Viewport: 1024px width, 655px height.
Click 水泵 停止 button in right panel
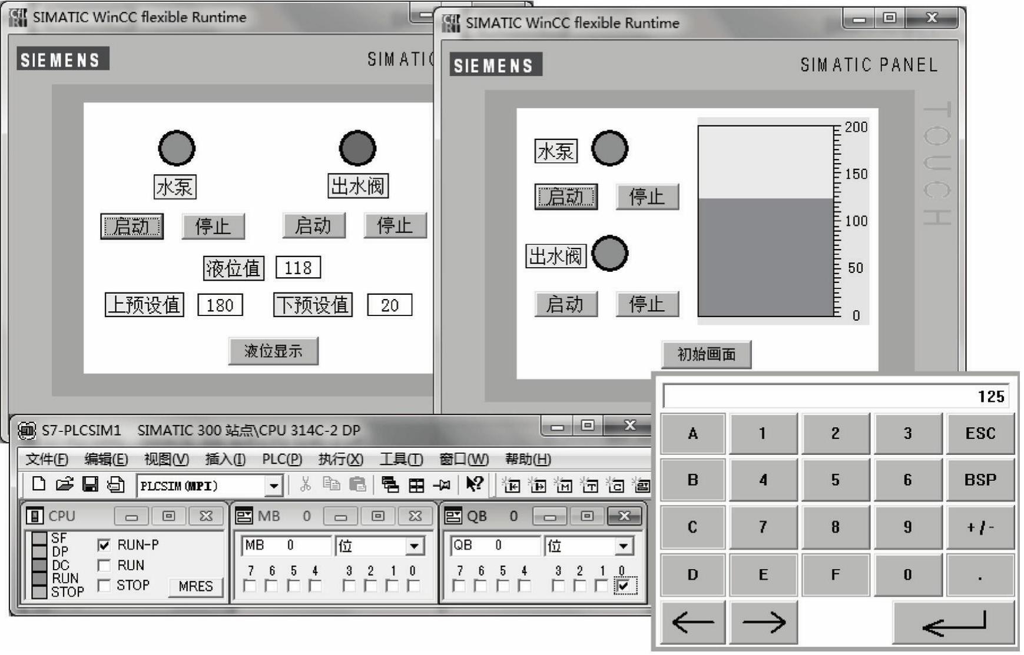(647, 197)
